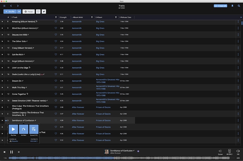Viewport: 243px width, 161px height.
Task: Open the Album column filter funnel
Action: point(116,17)
